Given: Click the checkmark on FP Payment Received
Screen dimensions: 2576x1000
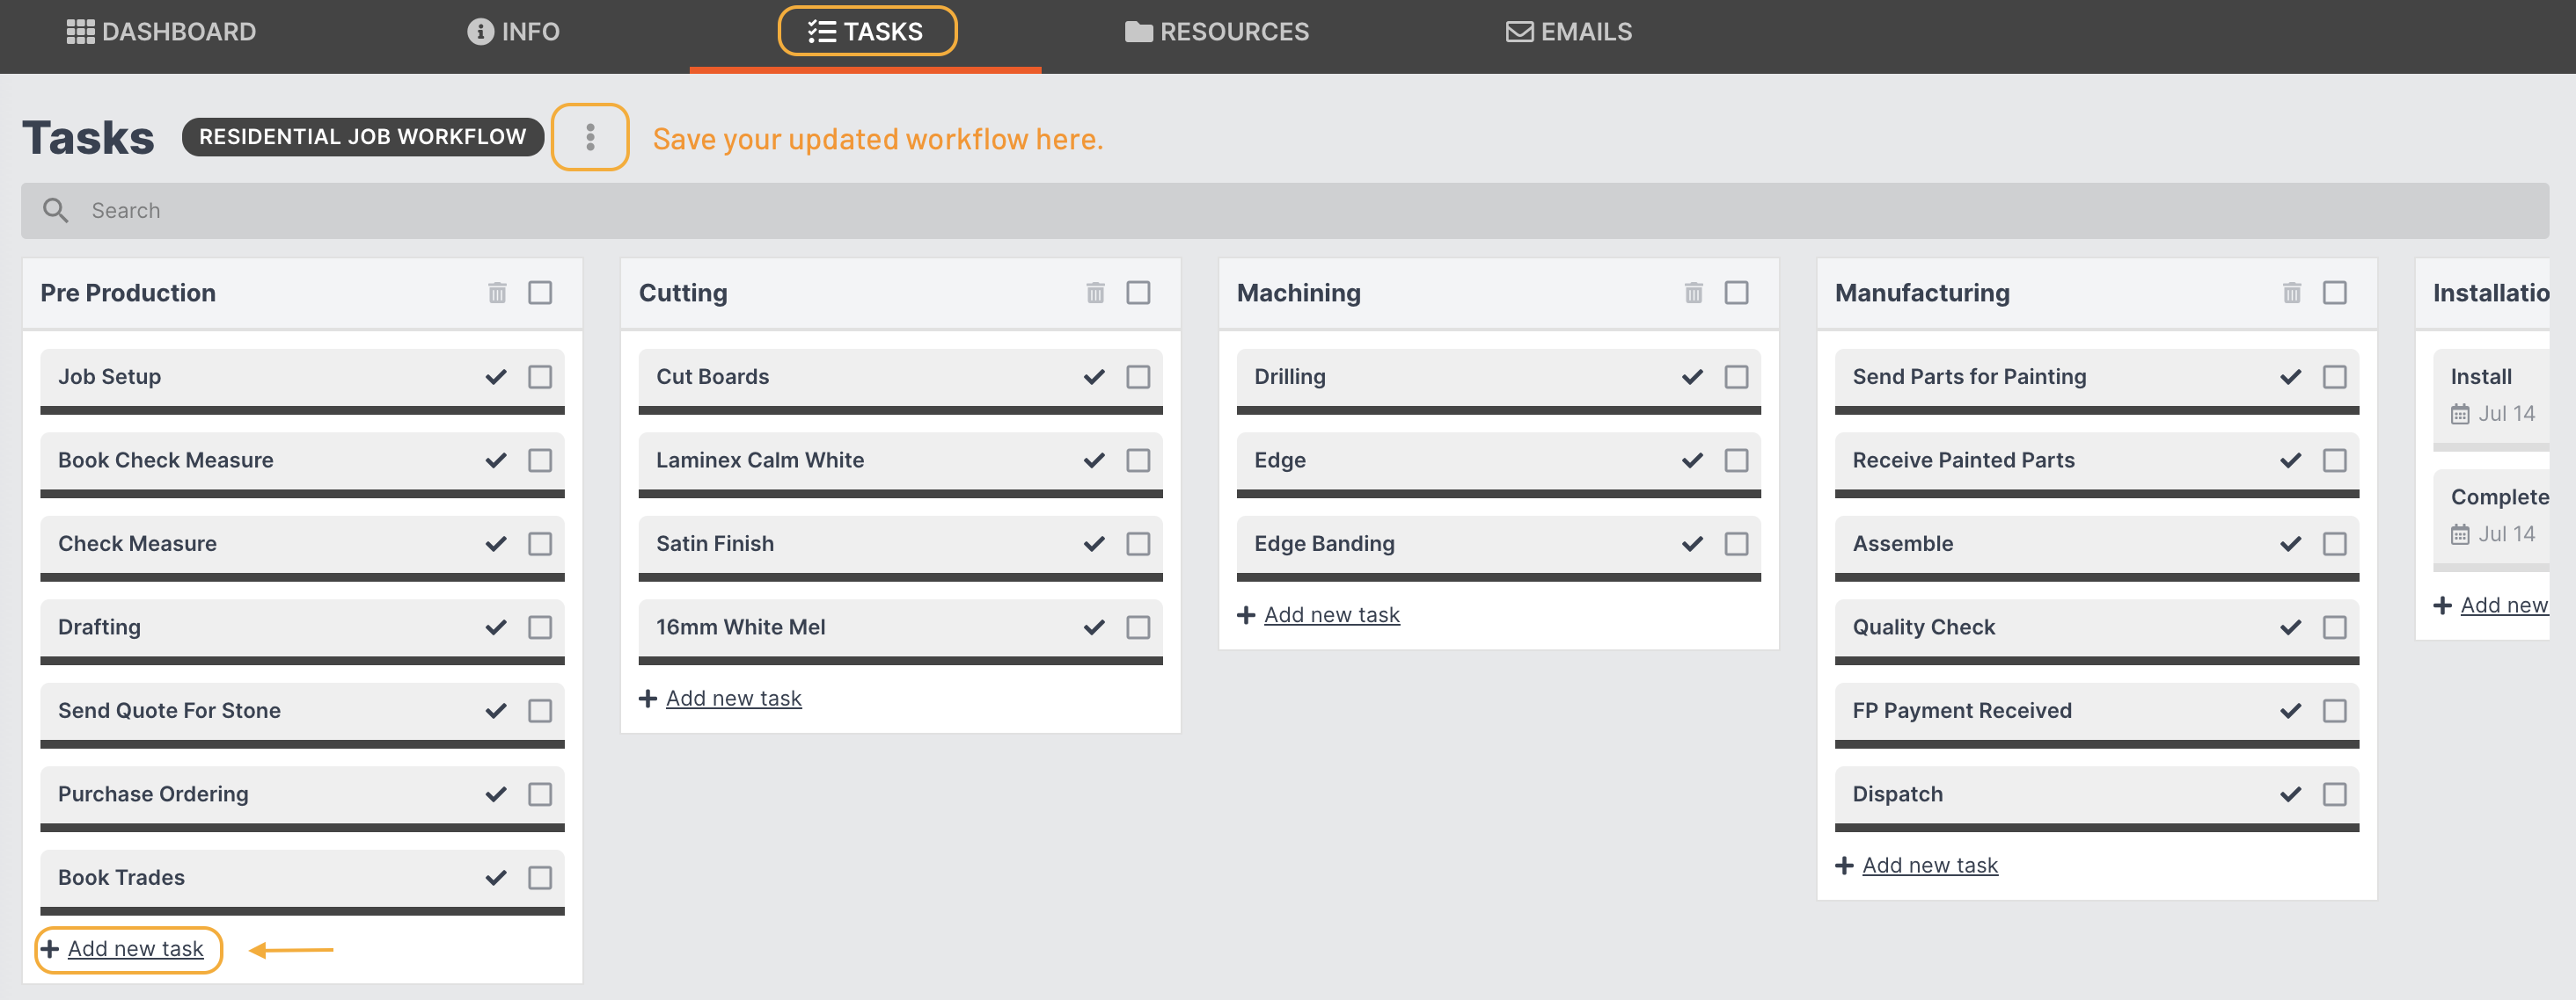Looking at the screenshot, I should click(x=2290, y=710).
